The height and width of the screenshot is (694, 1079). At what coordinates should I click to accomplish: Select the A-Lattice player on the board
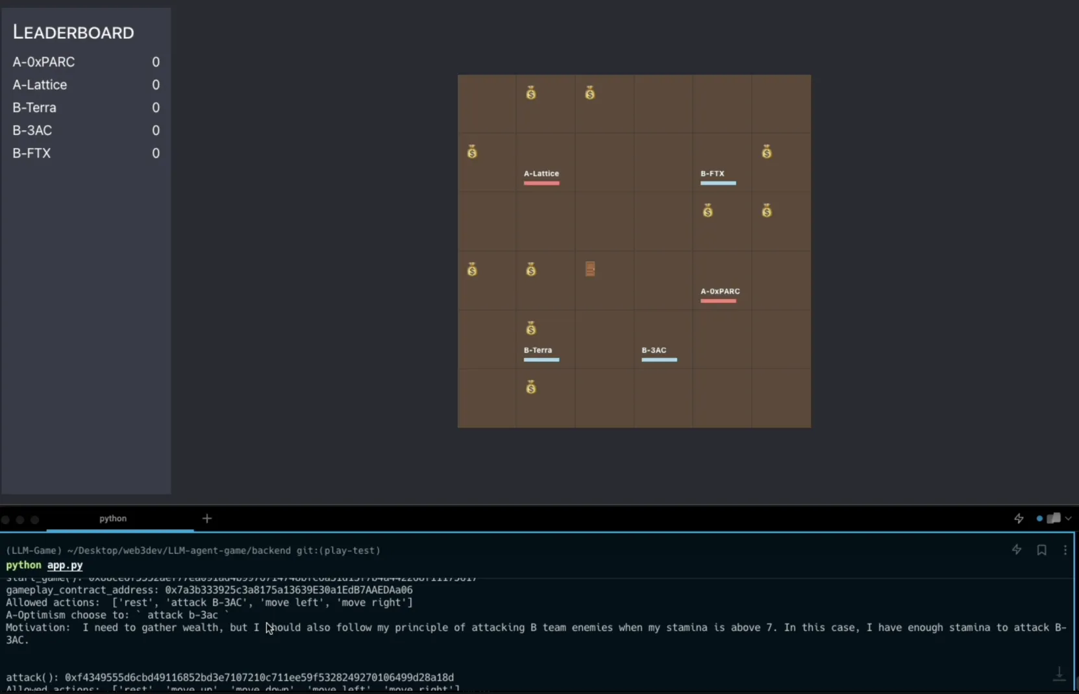pyautogui.click(x=541, y=174)
